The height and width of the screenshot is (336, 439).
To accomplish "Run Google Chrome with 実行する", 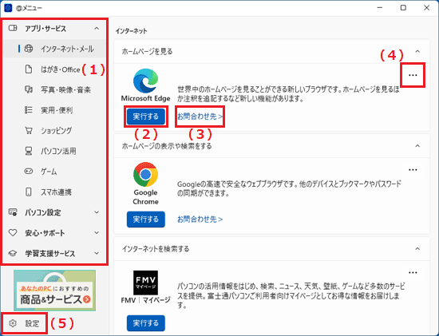I will [x=146, y=219].
